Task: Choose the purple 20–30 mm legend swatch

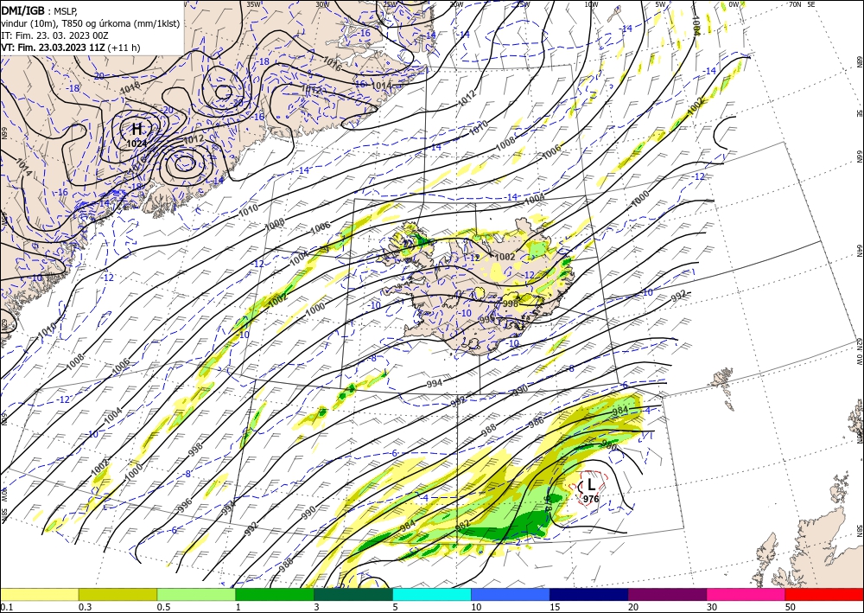Action: [x=667, y=595]
